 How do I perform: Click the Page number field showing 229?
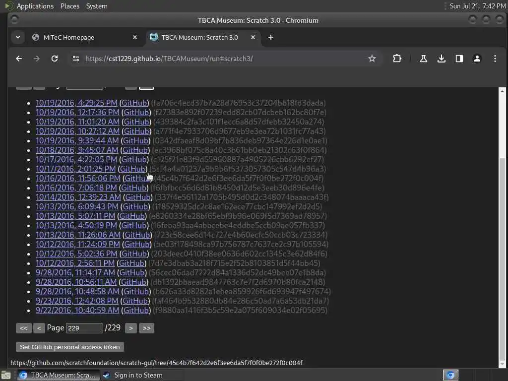pyautogui.click(x=84, y=328)
